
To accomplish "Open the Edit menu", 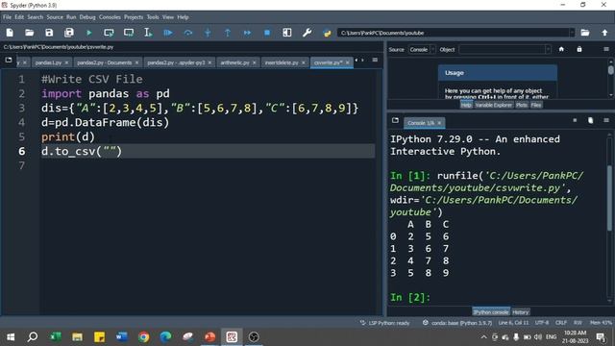I will (19, 17).
